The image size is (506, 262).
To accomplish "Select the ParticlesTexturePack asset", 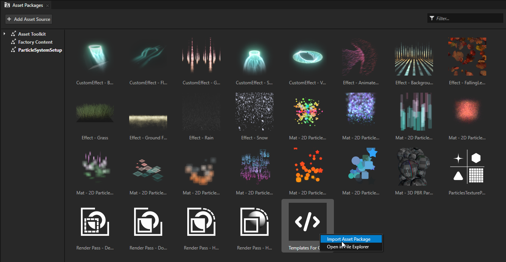I will tap(467, 166).
